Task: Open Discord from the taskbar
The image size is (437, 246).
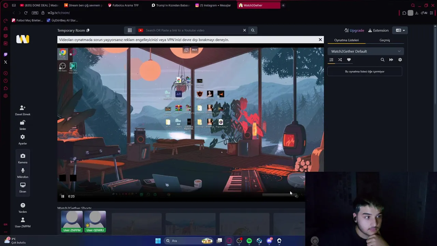Action: (269, 241)
